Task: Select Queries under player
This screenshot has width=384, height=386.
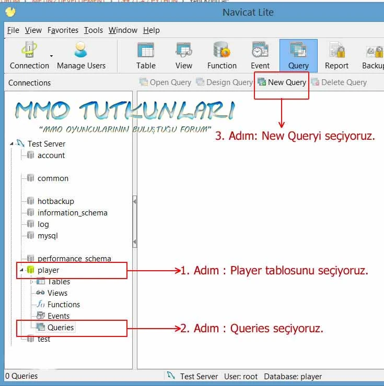Action: 61,328
